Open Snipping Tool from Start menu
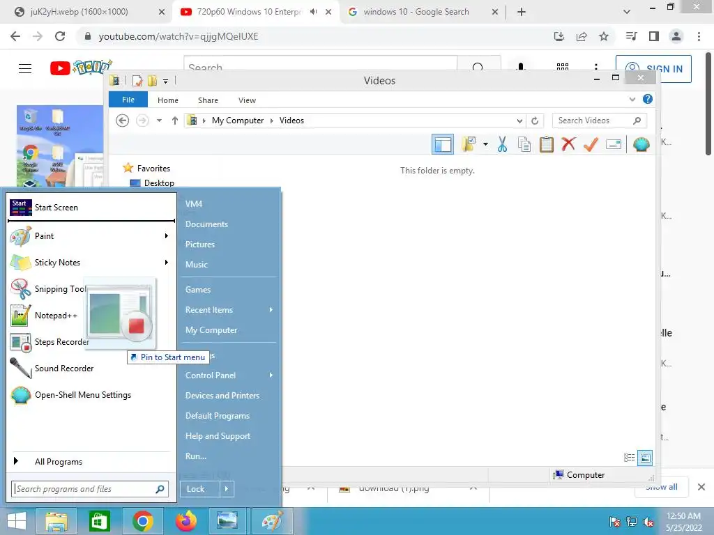 point(47,289)
